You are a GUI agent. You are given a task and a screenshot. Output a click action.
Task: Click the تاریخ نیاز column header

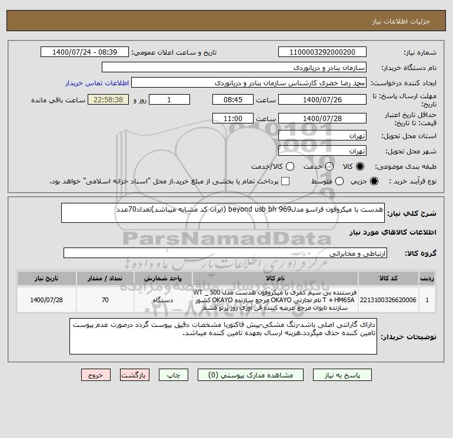tap(46, 278)
